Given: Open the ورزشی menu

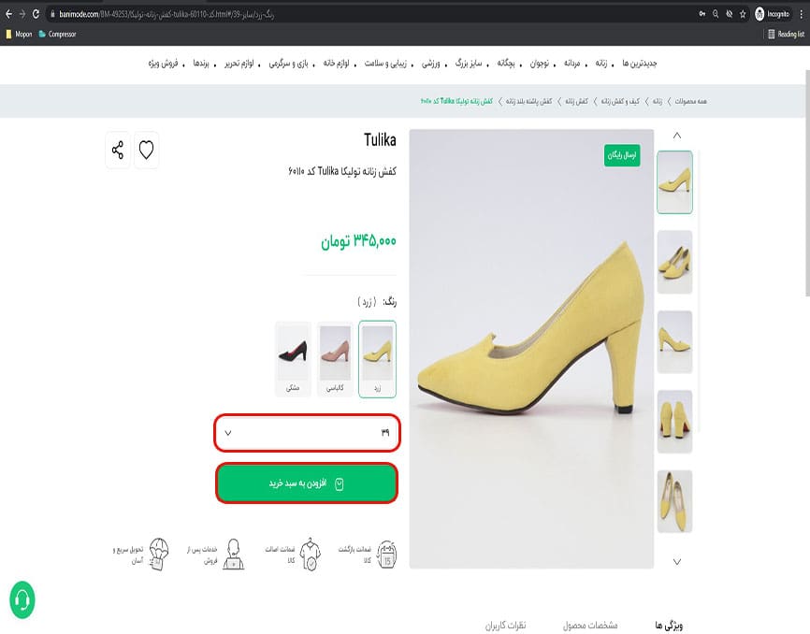Looking at the screenshot, I should tap(431, 64).
